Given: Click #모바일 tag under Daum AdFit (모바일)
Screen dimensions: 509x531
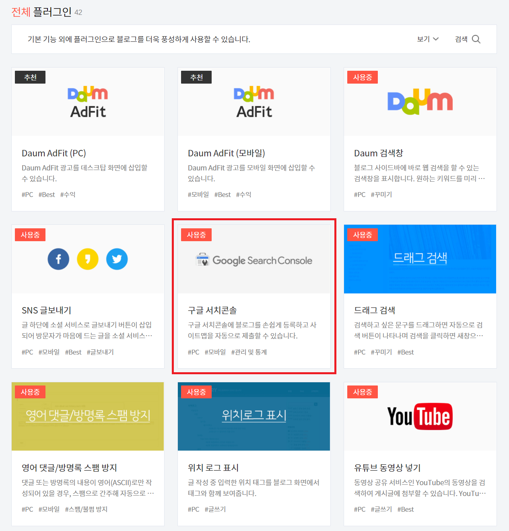Looking at the screenshot, I should pyautogui.click(x=198, y=195).
